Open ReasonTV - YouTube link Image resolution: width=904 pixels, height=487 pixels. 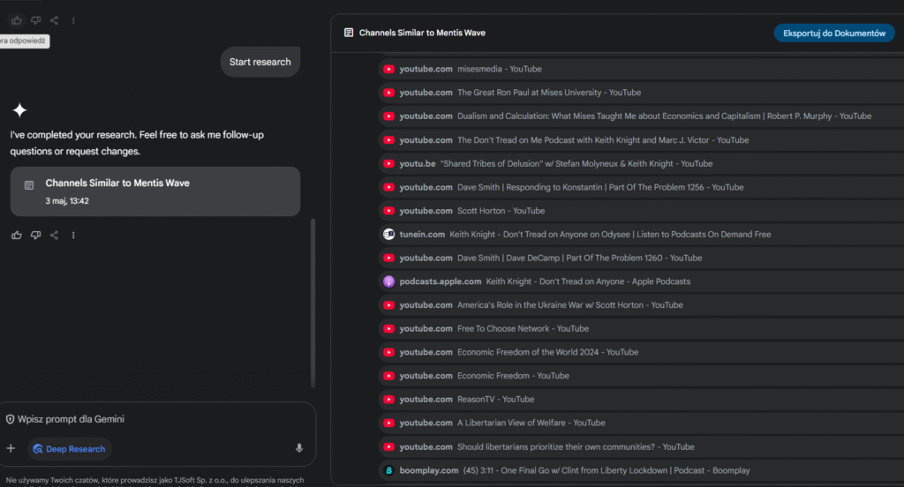tap(641, 400)
